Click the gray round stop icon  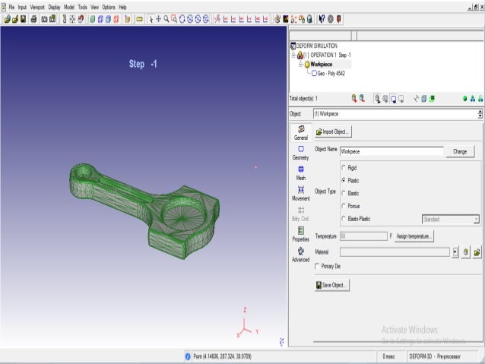331,19
